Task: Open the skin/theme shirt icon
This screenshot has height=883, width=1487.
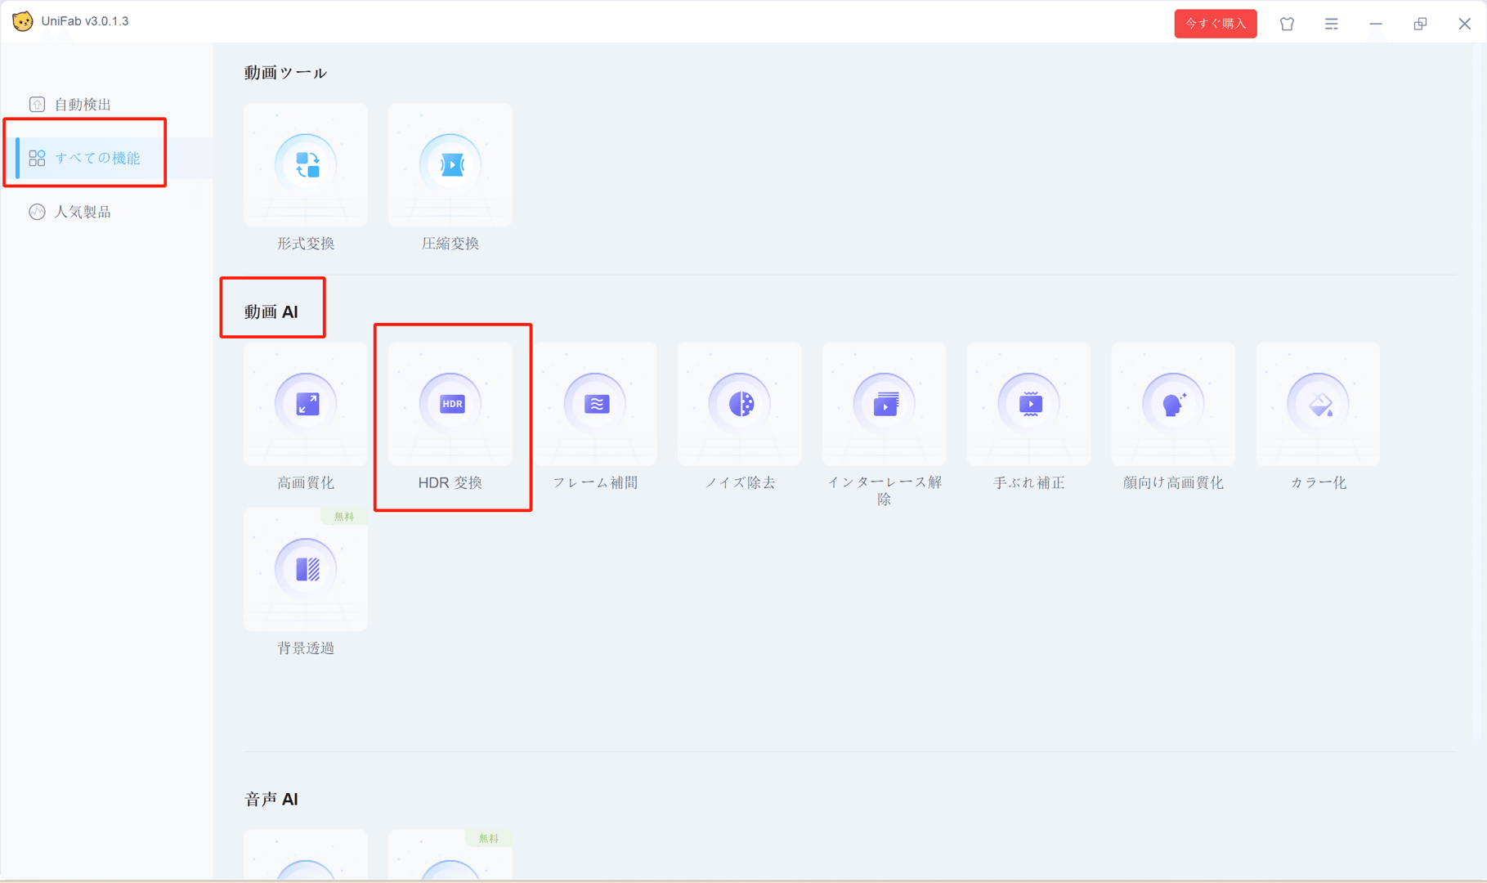Action: coord(1288,24)
